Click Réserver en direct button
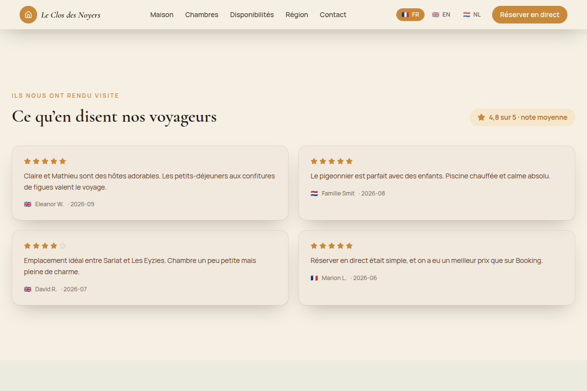 click(530, 15)
